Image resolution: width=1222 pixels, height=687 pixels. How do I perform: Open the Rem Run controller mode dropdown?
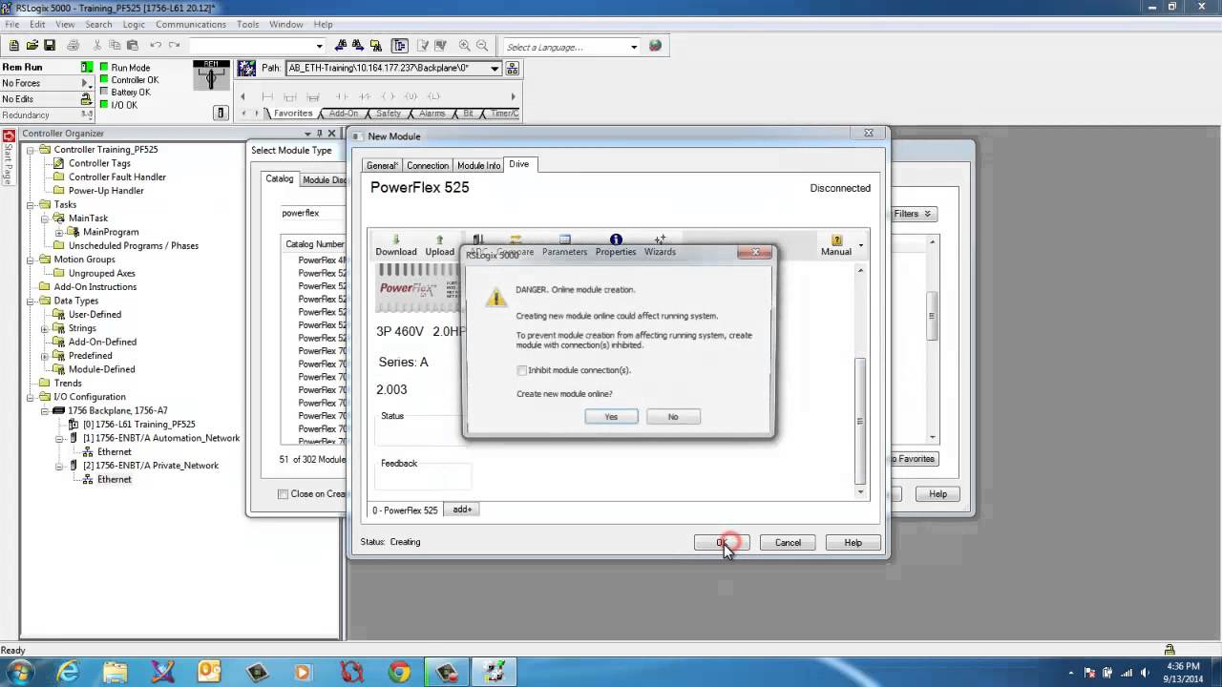point(87,67)
